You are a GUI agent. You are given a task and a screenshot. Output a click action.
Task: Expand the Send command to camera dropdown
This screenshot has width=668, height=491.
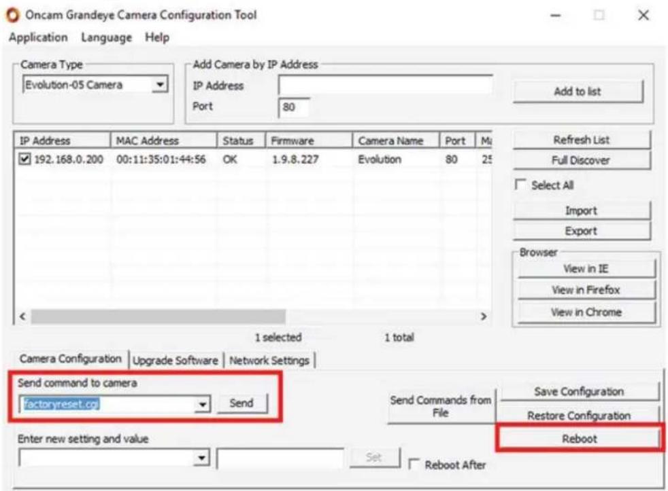click(202, 404)
